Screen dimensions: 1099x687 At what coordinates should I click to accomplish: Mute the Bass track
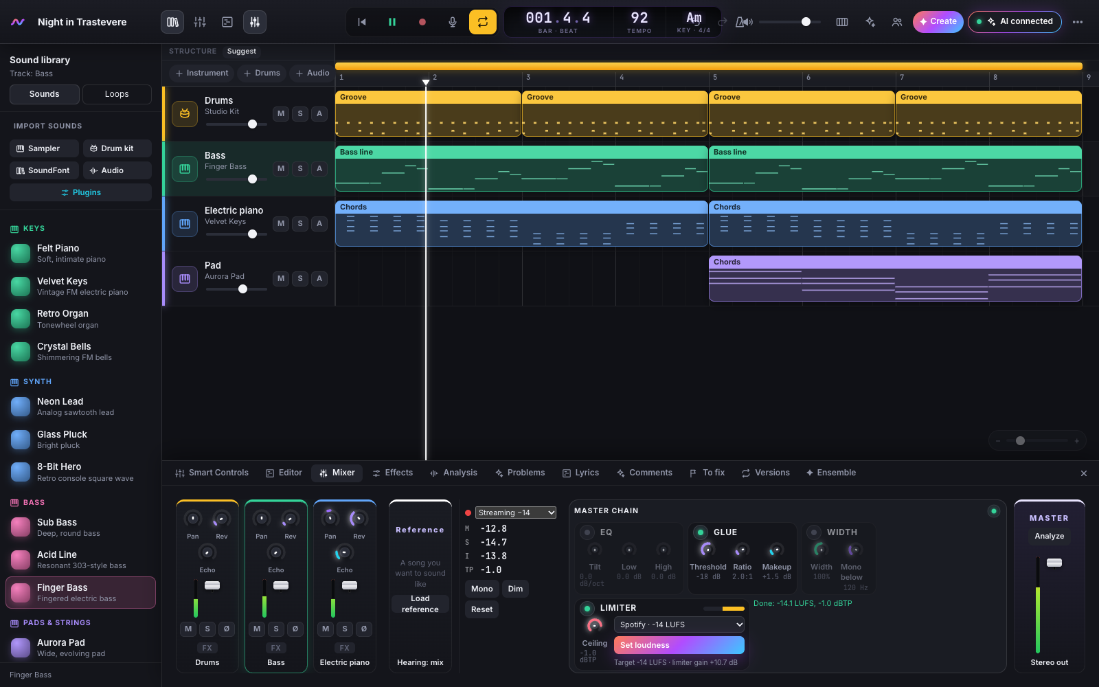pyautogui.click(x=281, y=168)
